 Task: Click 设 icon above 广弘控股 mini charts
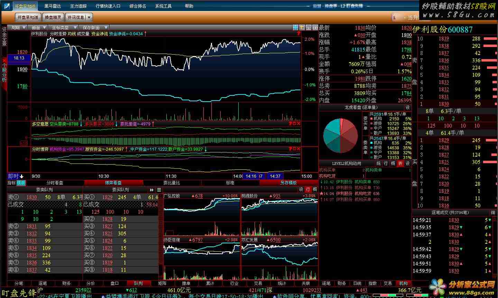click(301, 189)
